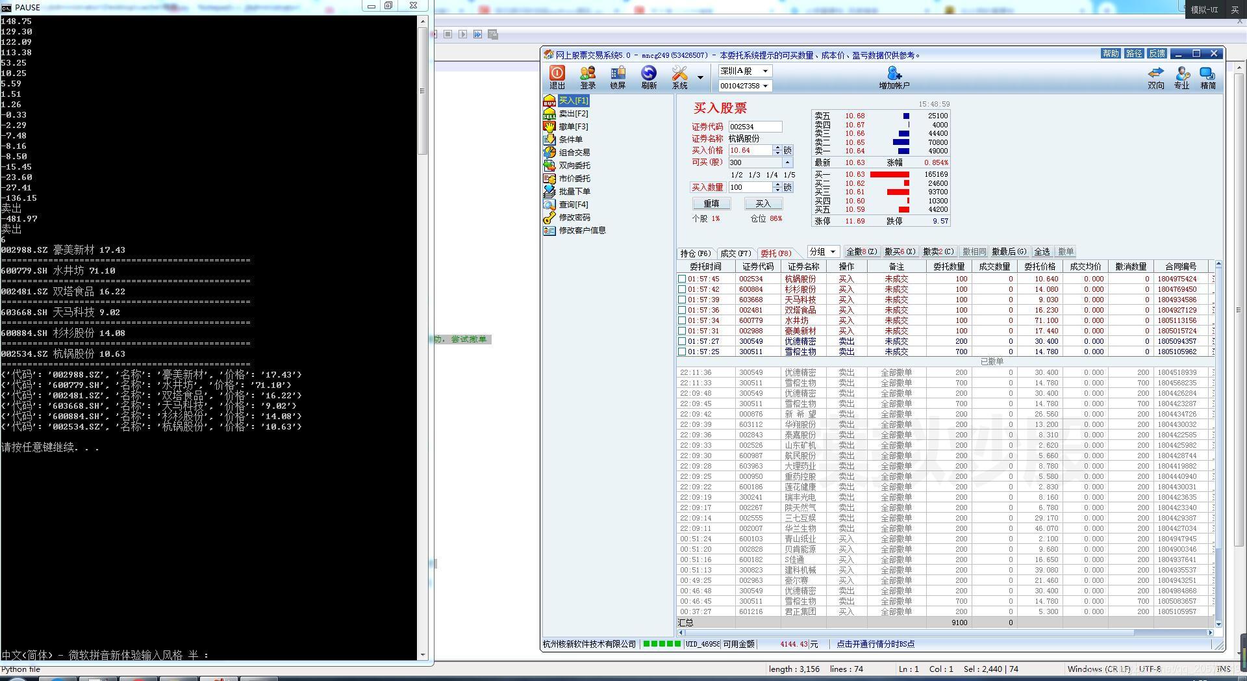Switch to 双向 two-way mode icon
The width and height of the screenshot is (1247, 681).
pyautogui.click(x=1156, y=77)
